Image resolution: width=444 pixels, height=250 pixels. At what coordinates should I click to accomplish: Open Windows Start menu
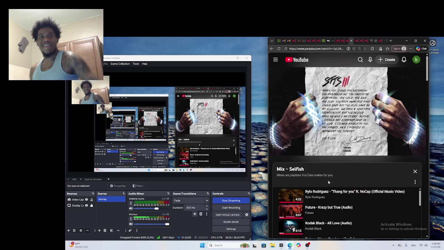(202, 245)
